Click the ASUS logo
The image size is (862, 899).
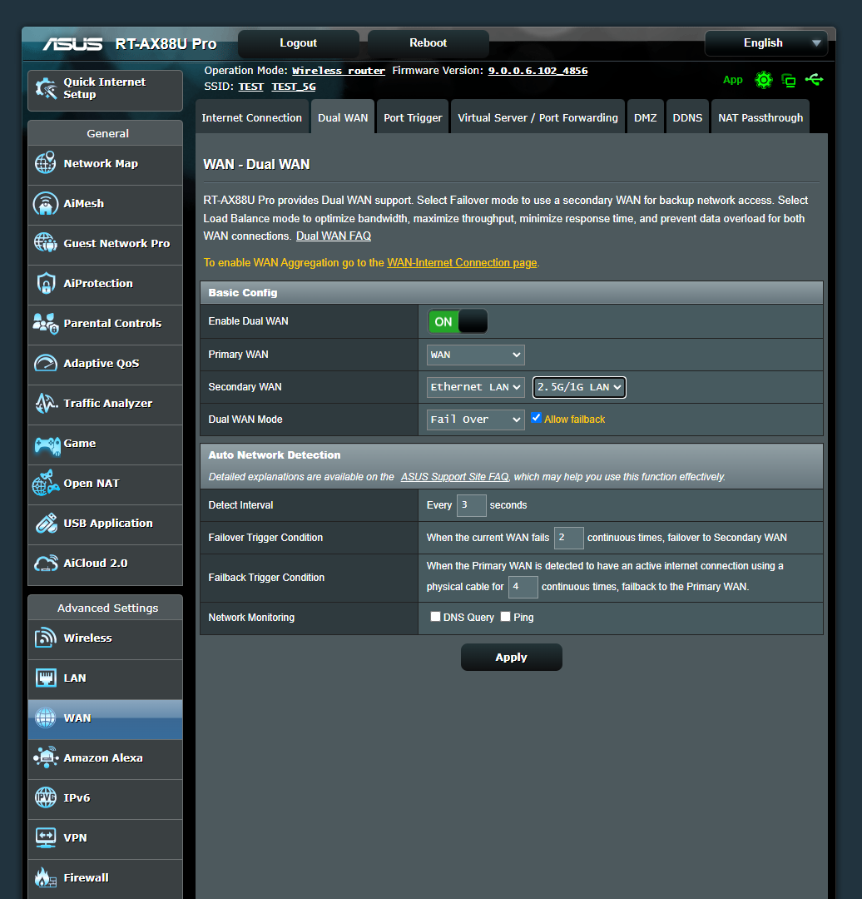(72, 43)
